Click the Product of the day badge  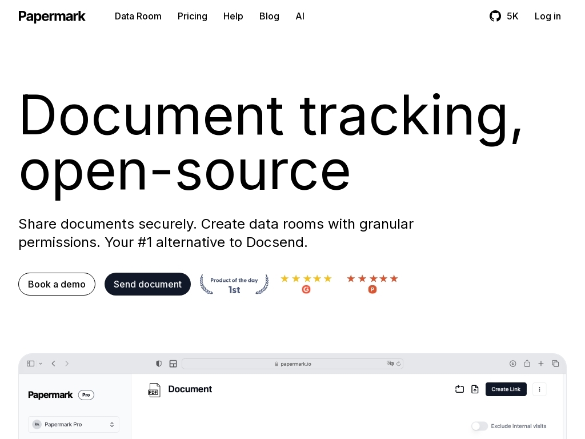click(x=234, y=284)
